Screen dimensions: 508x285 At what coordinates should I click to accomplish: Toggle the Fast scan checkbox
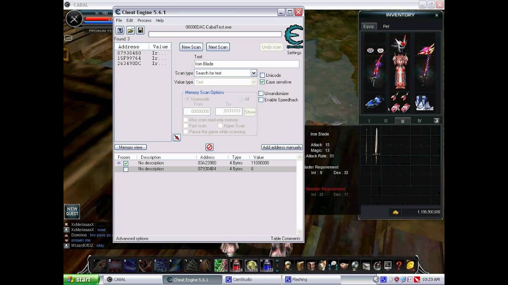(x=185, y=126)
